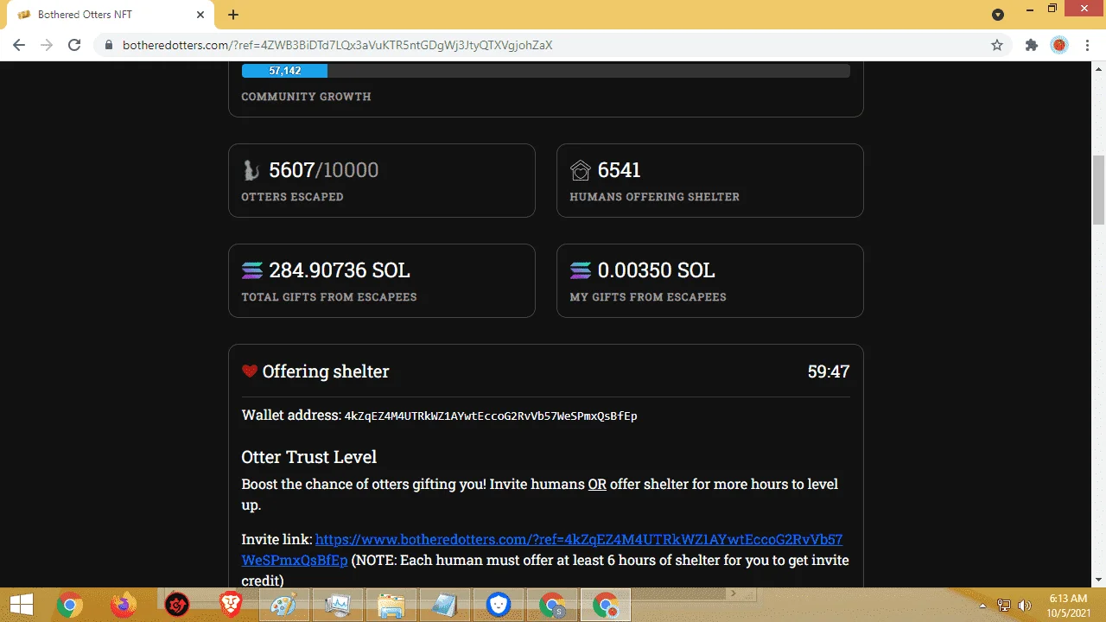1106x622 pixels.
Task: Click the 5607/10000 otters escaped count
Action: tap(324, 170)
